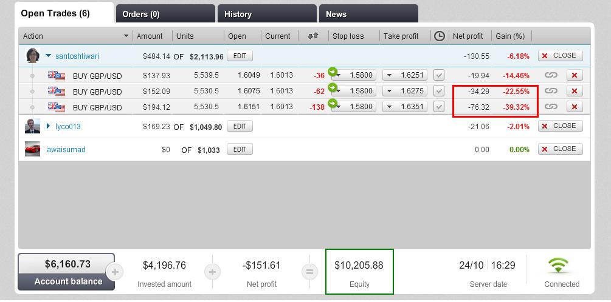Toggle the checkbox on the 1.6351 take profit row

tap(439, 107)
